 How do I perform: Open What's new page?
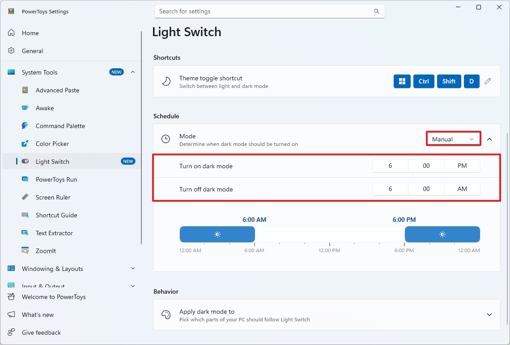pos(38,315)
